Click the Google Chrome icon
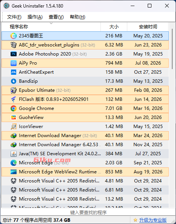The image size is (176, 224). click(x=14, y=108)
